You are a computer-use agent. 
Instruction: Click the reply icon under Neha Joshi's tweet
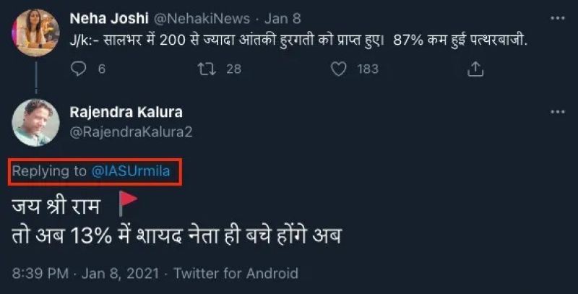(79, 68)
